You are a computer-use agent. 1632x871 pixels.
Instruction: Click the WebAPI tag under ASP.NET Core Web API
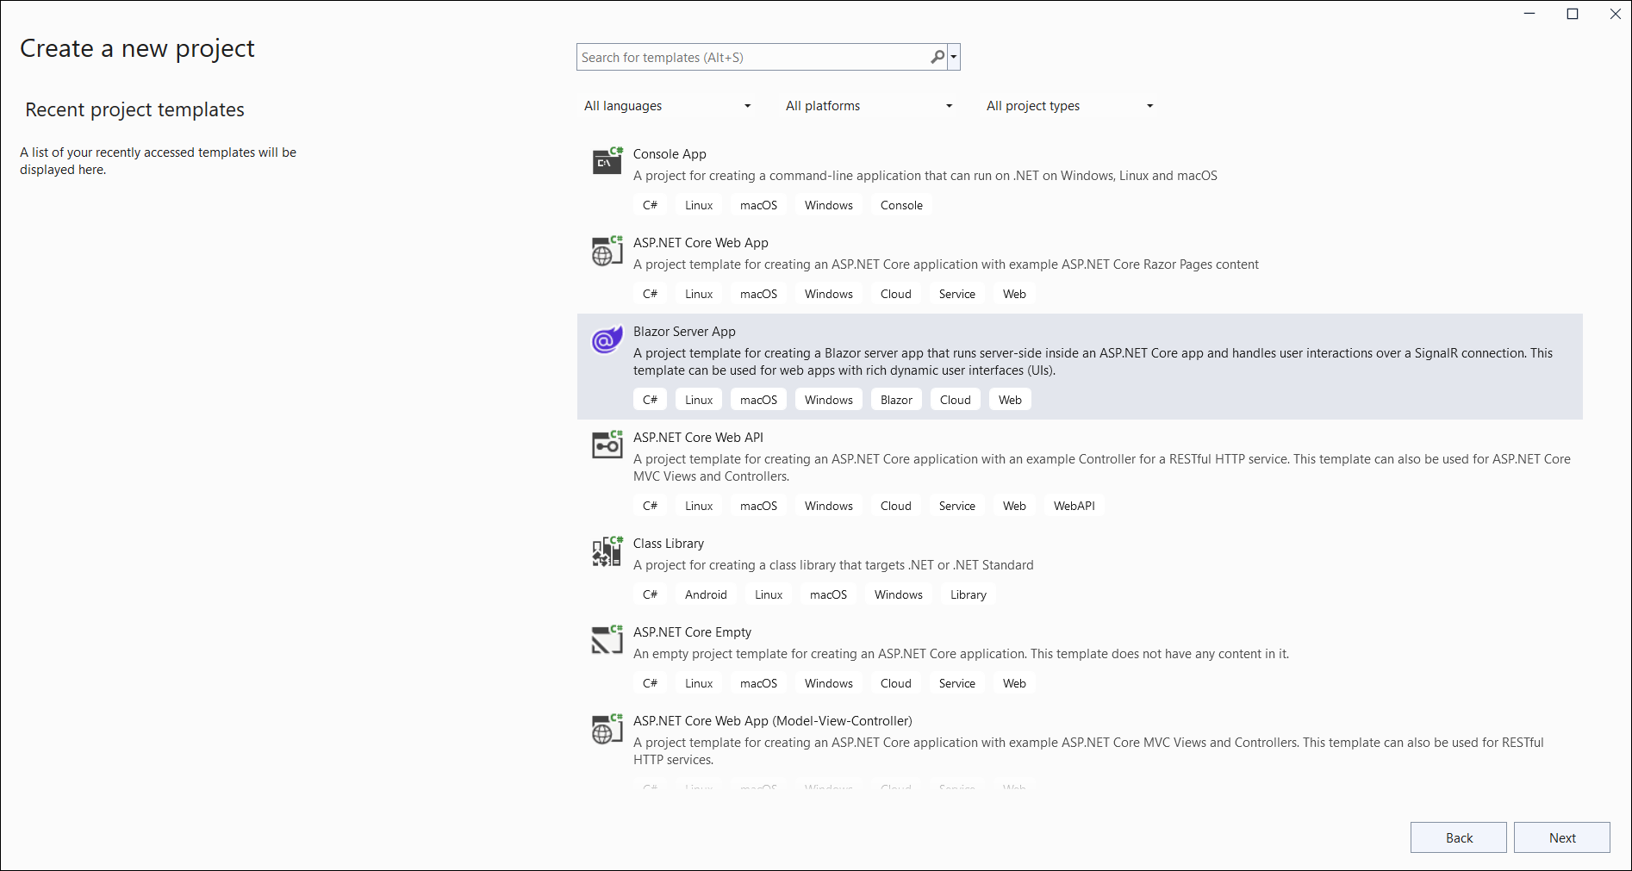(x=1074, y=506)
